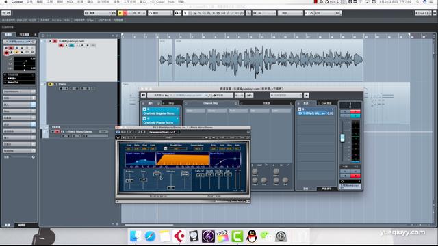This screenshot has width=438, height=246.
Task: Click the timeline ruler at bar 10
Action: tap(227, 36)
